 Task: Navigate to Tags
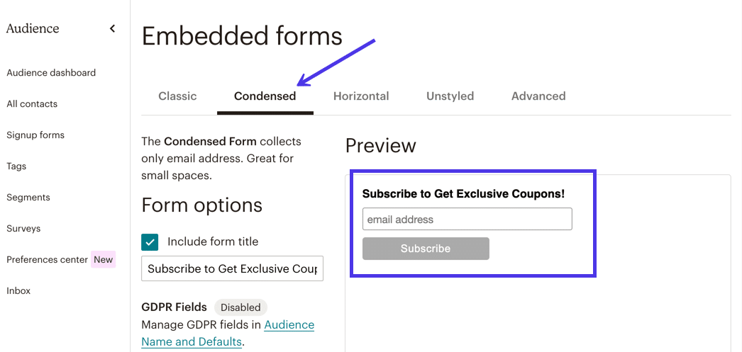point(16,166)
